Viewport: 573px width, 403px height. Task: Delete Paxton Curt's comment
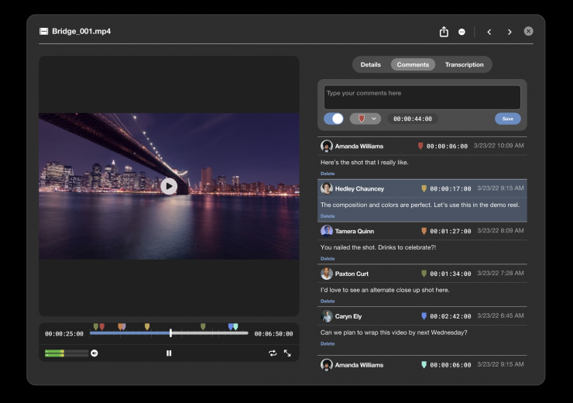(328, 301)
